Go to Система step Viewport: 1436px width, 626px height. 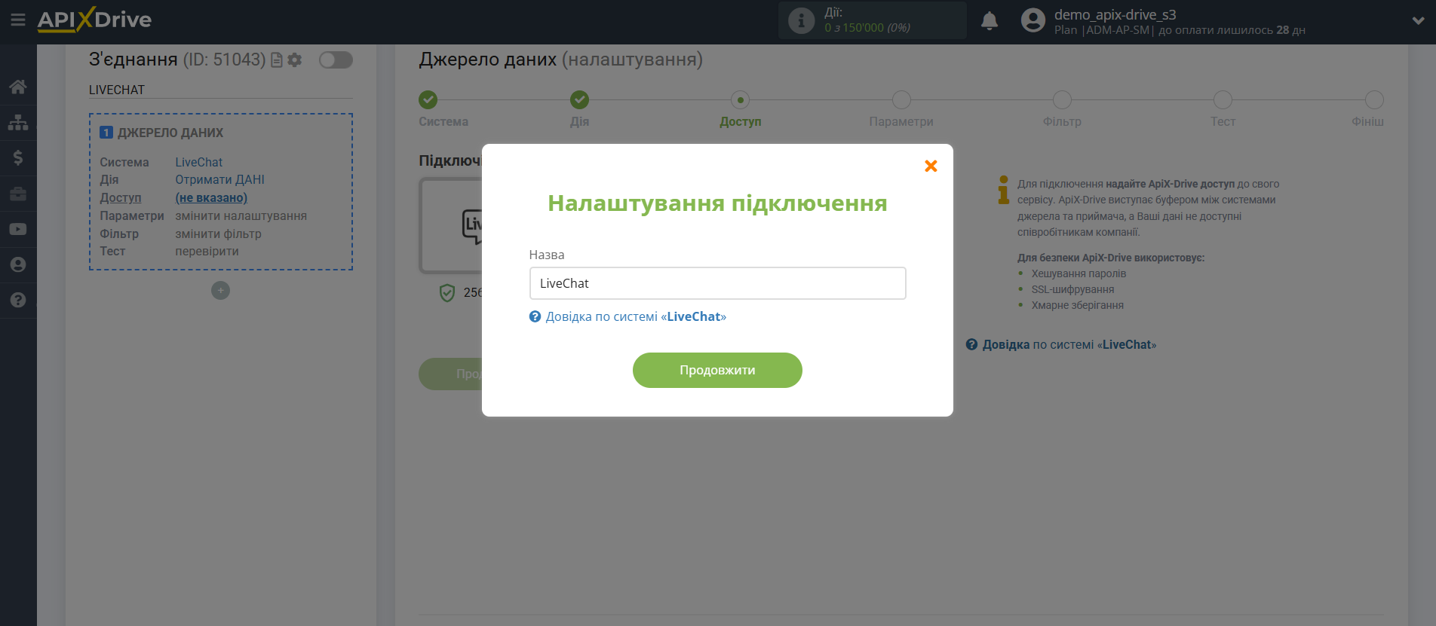tap(428, 99)
